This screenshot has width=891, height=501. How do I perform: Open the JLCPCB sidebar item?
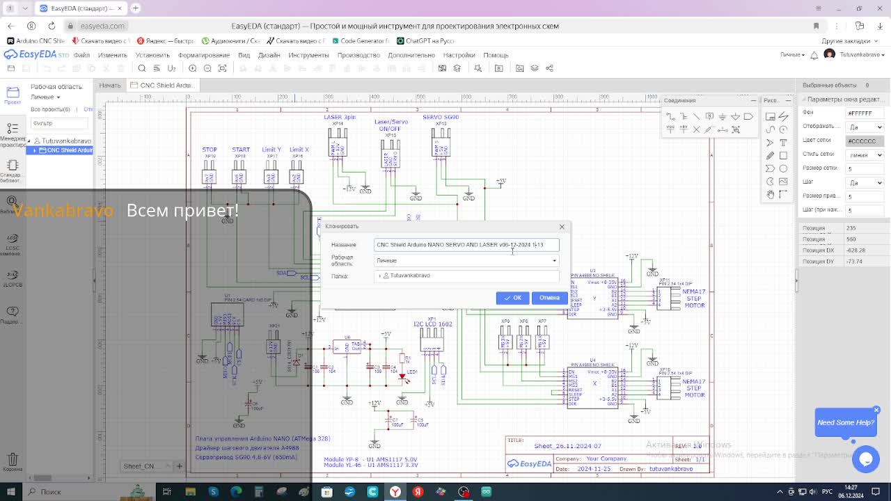coord(13,278)
